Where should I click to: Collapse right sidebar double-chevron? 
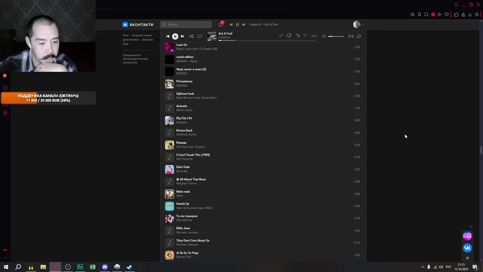(471, 227)
